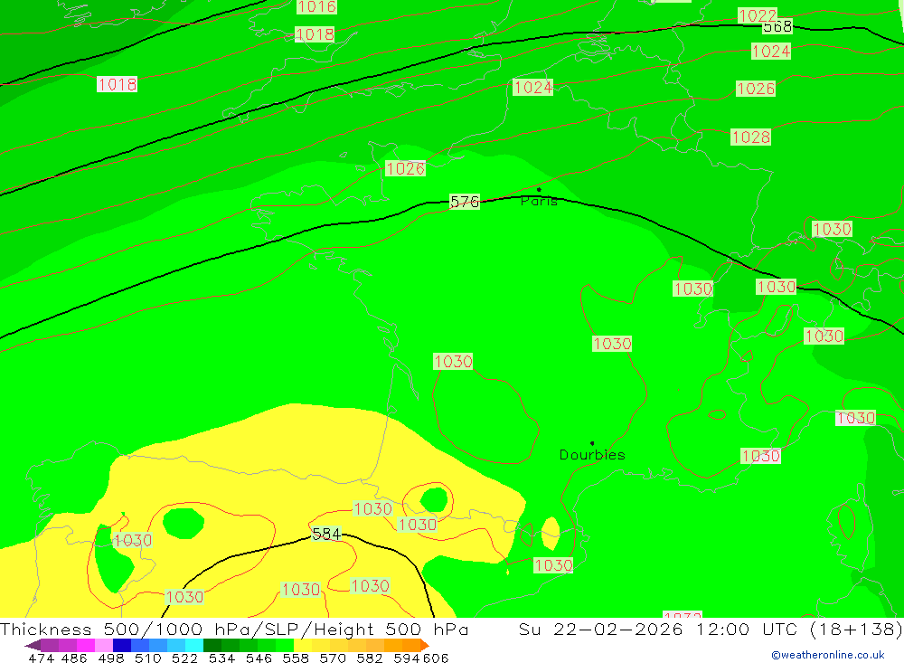The image size is (904, 663).
Task: Click the 576 height contour label
Action: [465, 202]
